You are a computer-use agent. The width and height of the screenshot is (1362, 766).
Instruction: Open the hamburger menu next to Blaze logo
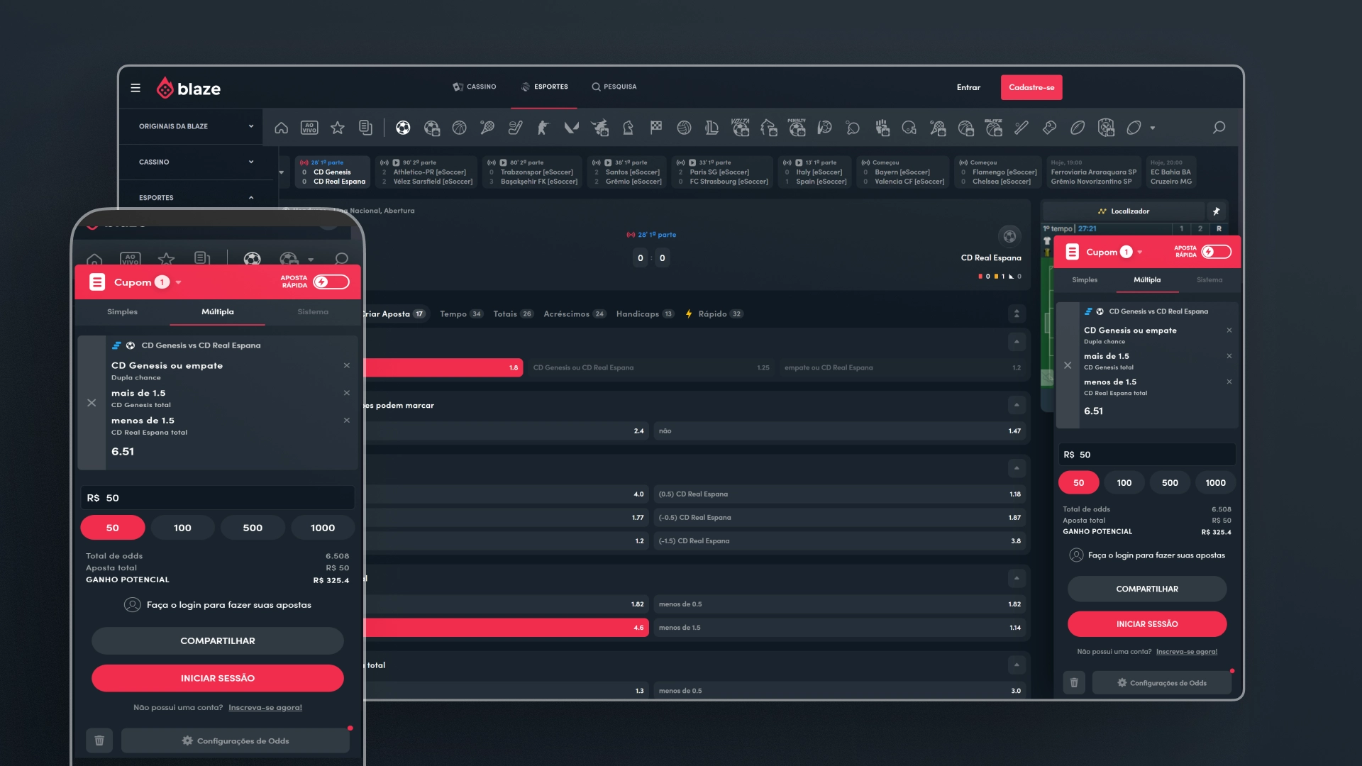pos(135,88)
